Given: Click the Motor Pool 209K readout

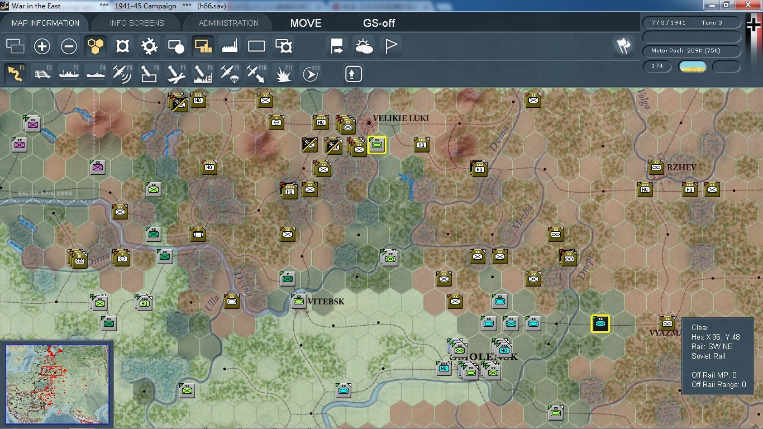Looking at the screenshot, I should coord(692,51).
